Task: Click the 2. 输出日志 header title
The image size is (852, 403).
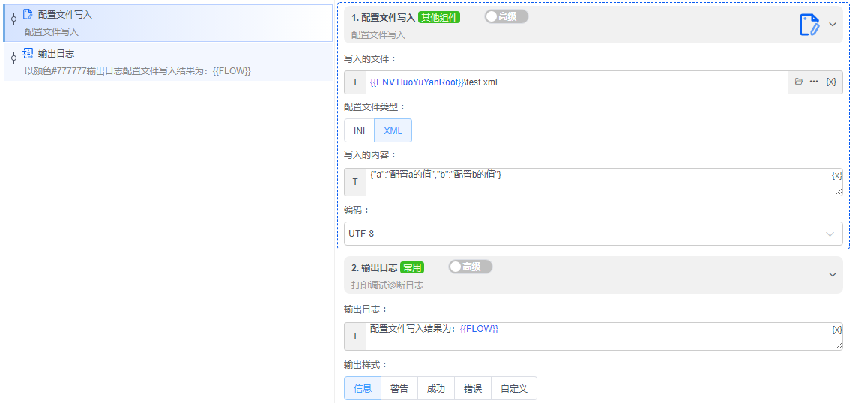Action: point(375,267)
